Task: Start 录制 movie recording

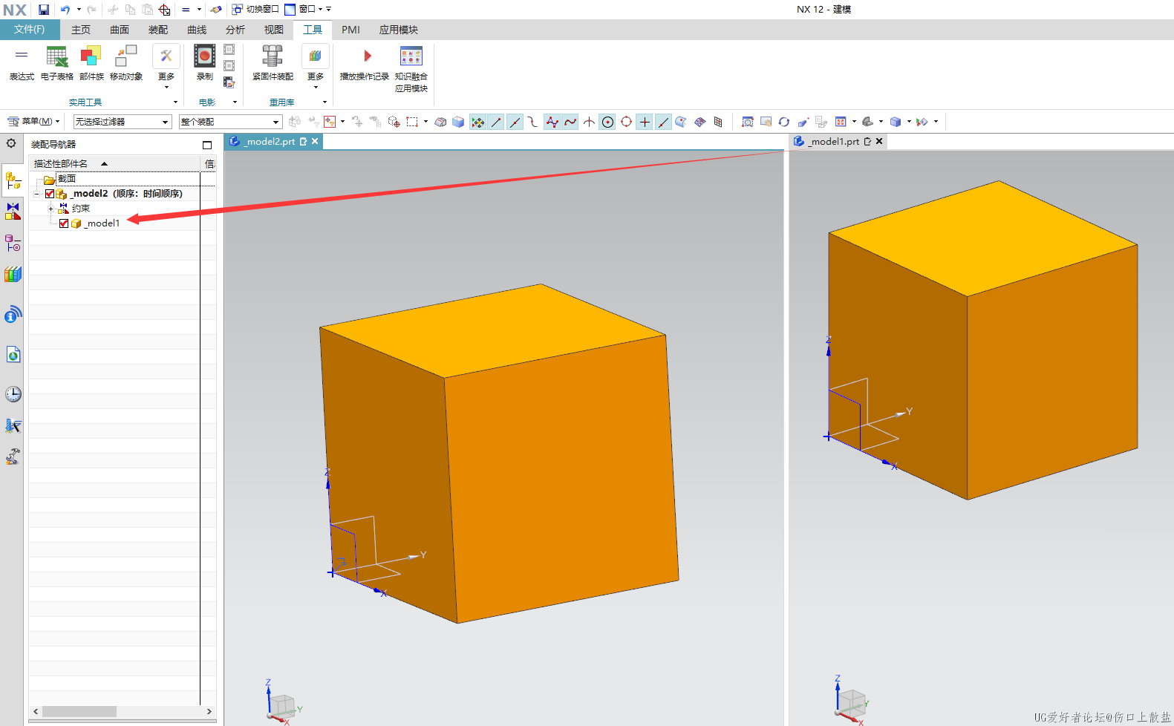Action: [x=205, y=63]
